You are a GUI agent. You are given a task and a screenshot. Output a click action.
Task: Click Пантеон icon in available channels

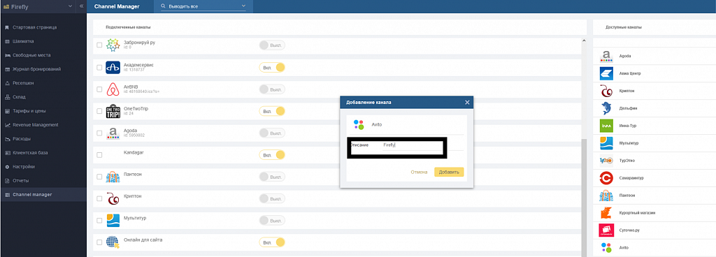606,196
